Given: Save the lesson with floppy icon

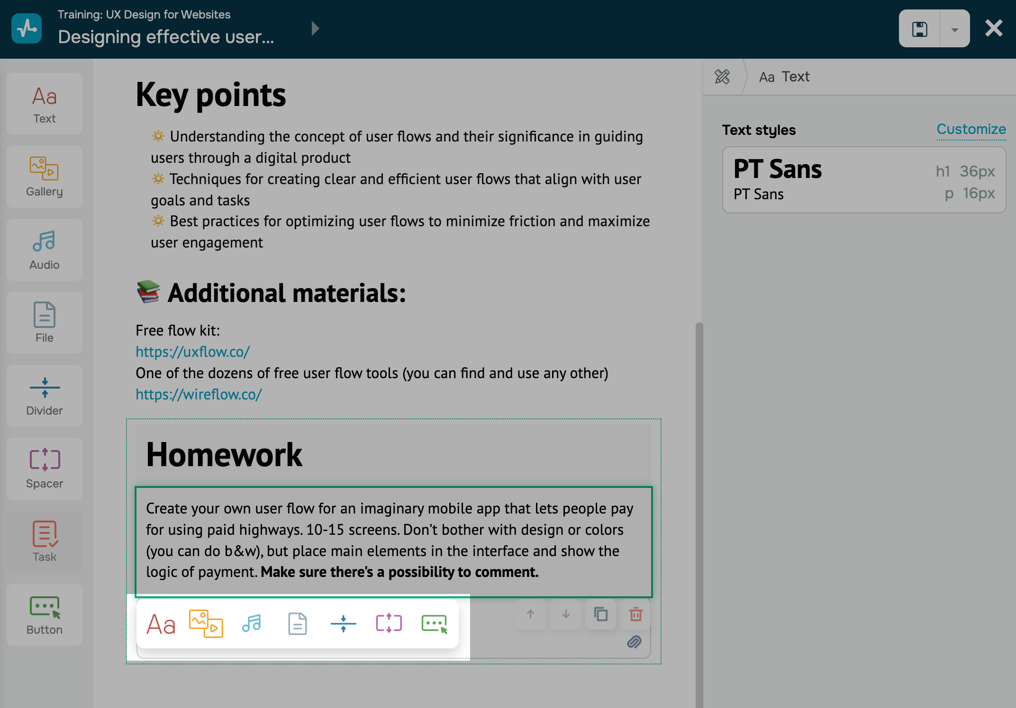Looking at the screenshot, I should (920, 29).
